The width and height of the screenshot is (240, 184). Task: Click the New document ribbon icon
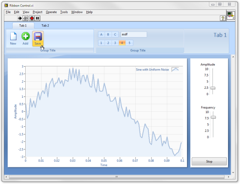pyautogui.click(x=13, y=36)
